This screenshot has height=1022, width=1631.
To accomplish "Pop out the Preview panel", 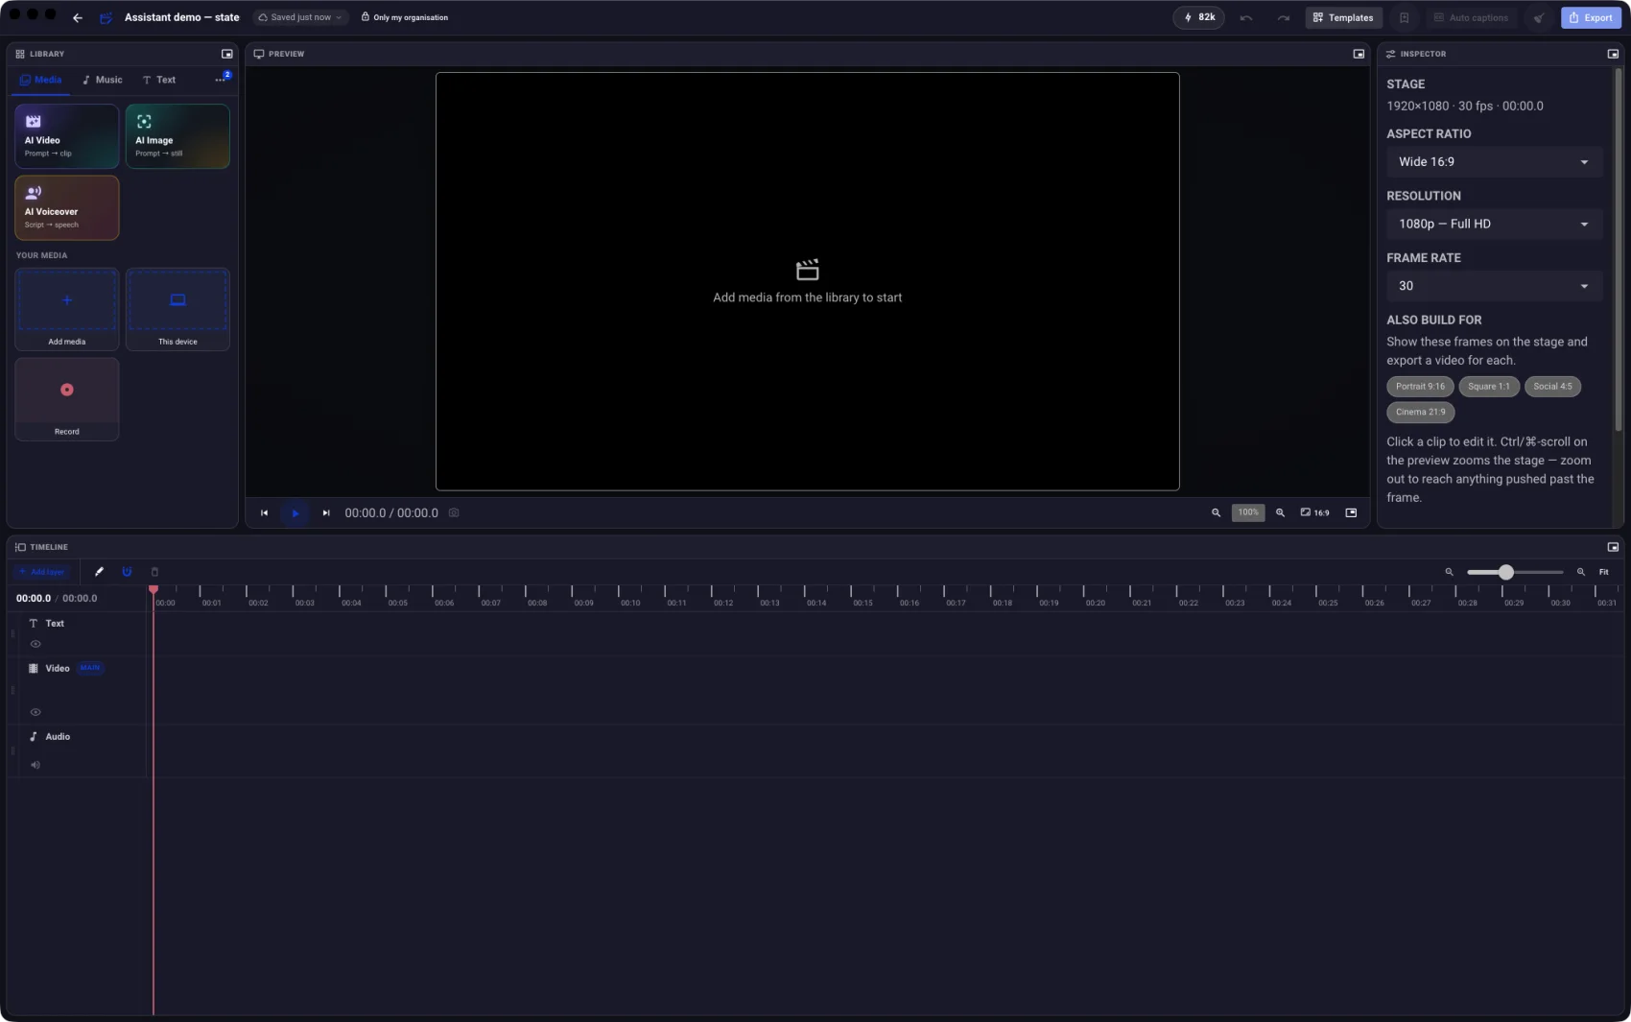I will pos(1359,54).
